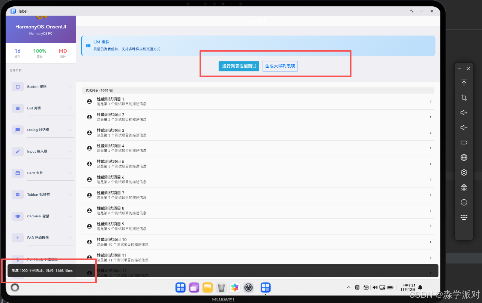
Task: Click person icon of 性能测试项目 4
Action: click(89, 148)
